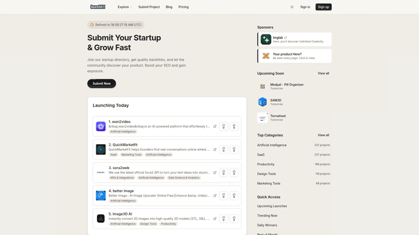This screenshot has width=419, height=235.
Task: Click the clock icon in refresh timer
Action: [x=92, y=25]
